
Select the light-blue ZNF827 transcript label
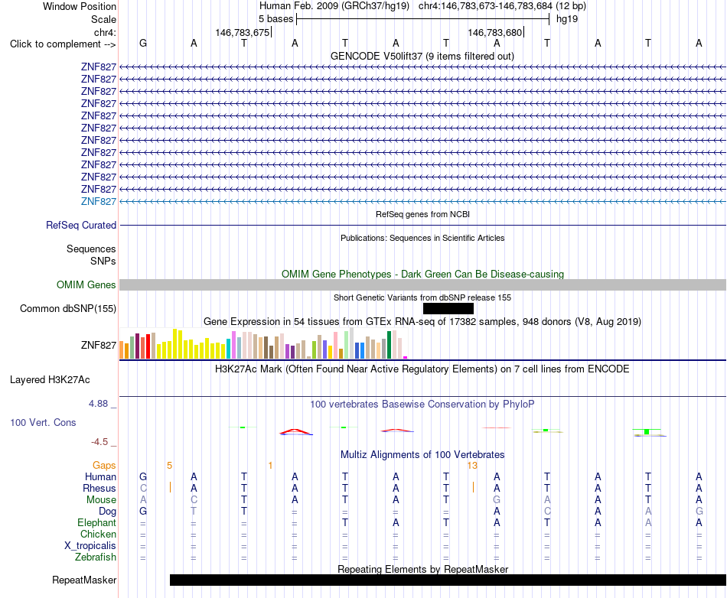click(98, 201)
